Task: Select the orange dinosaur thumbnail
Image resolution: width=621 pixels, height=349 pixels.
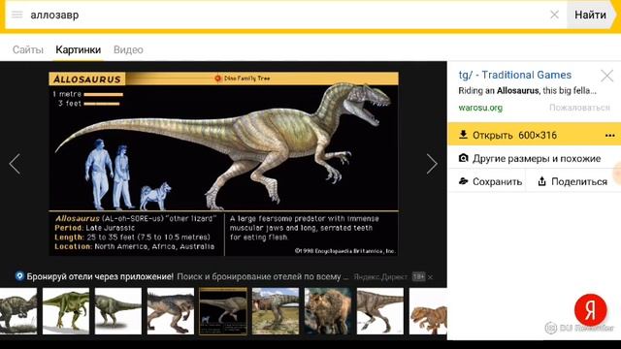Action: pyautogui.click(x=428, y=311)
